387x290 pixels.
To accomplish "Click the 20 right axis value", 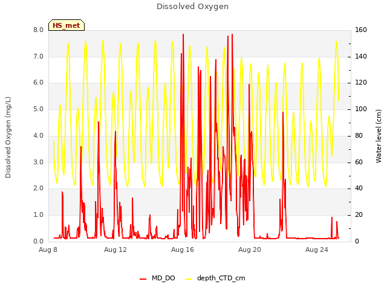I will pos(359,215).
